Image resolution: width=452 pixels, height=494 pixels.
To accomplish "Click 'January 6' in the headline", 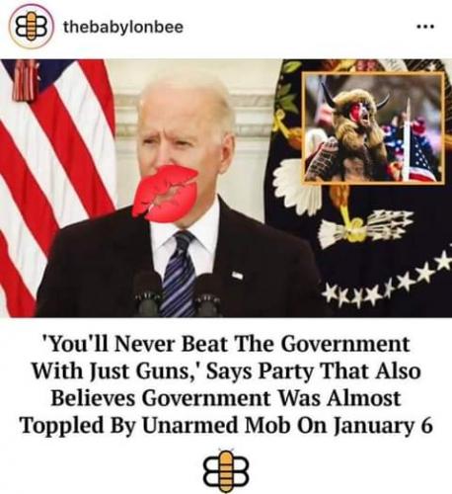I will point(382,426).
